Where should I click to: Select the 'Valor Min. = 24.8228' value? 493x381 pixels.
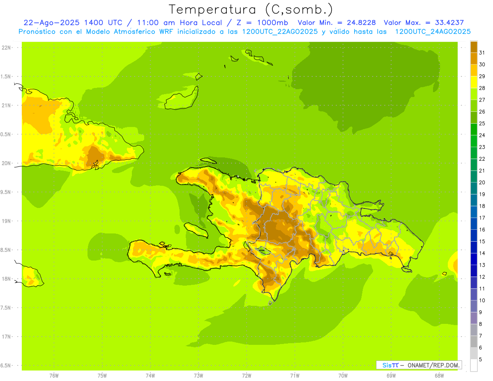click(336, 23)
